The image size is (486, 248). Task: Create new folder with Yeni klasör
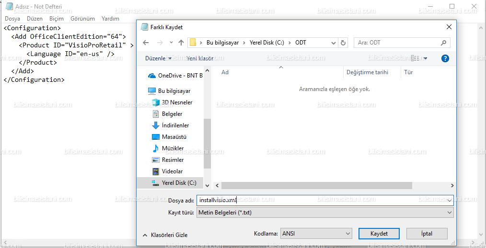(200, 58)
